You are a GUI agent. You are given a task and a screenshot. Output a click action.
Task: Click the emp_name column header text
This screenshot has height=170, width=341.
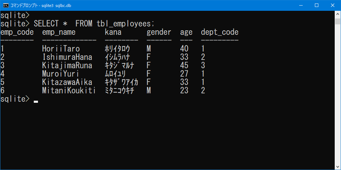[x=59, y=32]
